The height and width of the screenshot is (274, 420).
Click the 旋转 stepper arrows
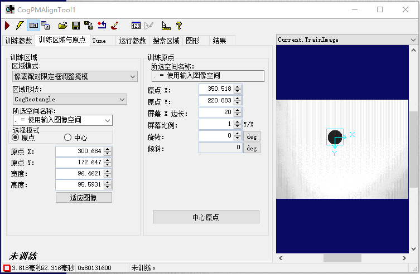(x=237, y=136)
